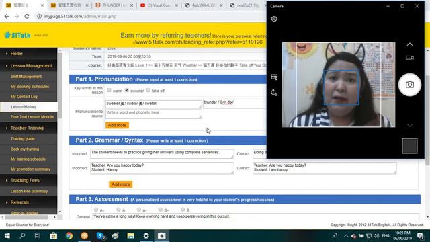430x242 pixels.
Task: Click General assessment comment field
Action: (x=255, y=216)
